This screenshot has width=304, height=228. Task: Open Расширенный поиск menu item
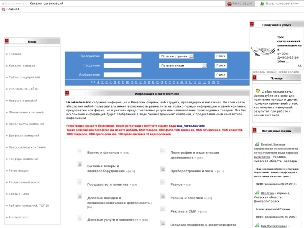click(x=24, y=182)
